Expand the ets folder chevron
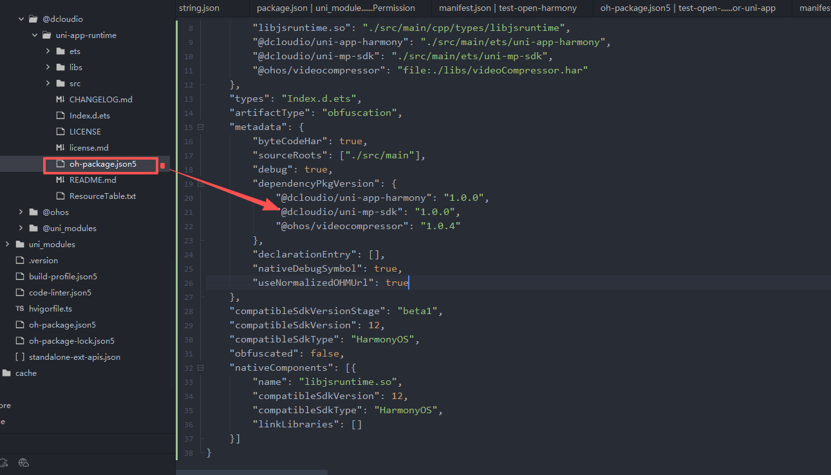This screenshot has width=831, height=475. click(x=48, y=51)
